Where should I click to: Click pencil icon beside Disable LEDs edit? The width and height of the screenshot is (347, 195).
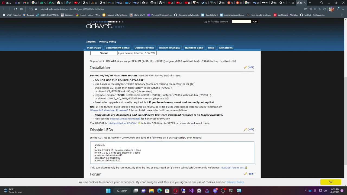pos(245,129)
